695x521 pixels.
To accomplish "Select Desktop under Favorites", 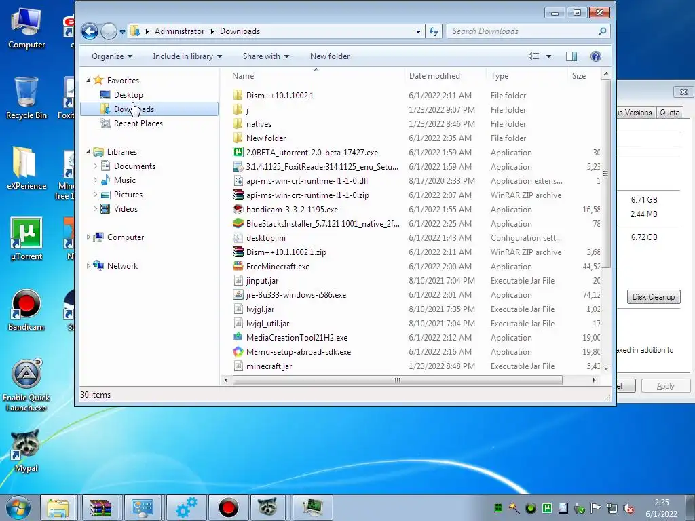I will 128,95.
